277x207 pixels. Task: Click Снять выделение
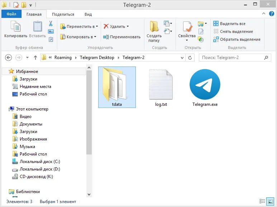tap(233, 31)
